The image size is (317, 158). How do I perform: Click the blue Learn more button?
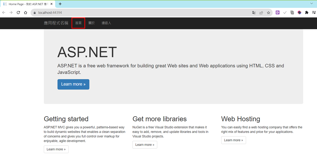[73, 84]
